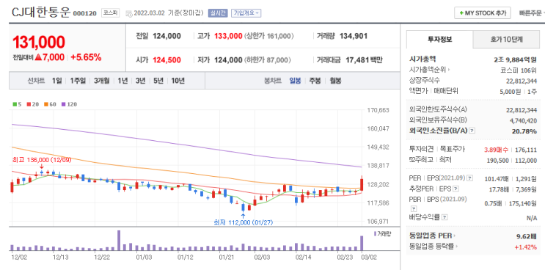Show the 10년 line chart
The height and width of the screenshot is (270, 545).
178,81
